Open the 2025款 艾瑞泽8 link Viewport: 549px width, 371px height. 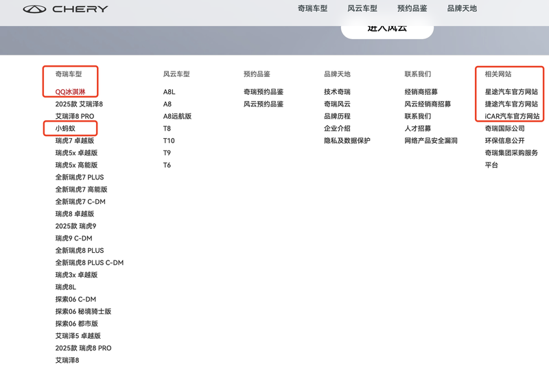pyautogui.click(x=79, y=104)
